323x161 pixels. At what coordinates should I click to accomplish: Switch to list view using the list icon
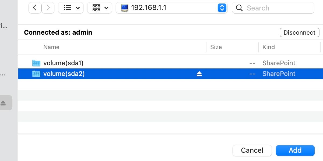point(67,8)
